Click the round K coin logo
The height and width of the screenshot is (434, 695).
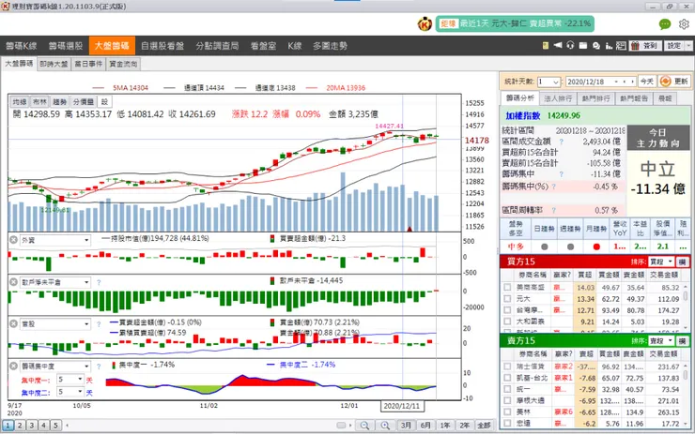pyautogui.click(x=425, y=23)
